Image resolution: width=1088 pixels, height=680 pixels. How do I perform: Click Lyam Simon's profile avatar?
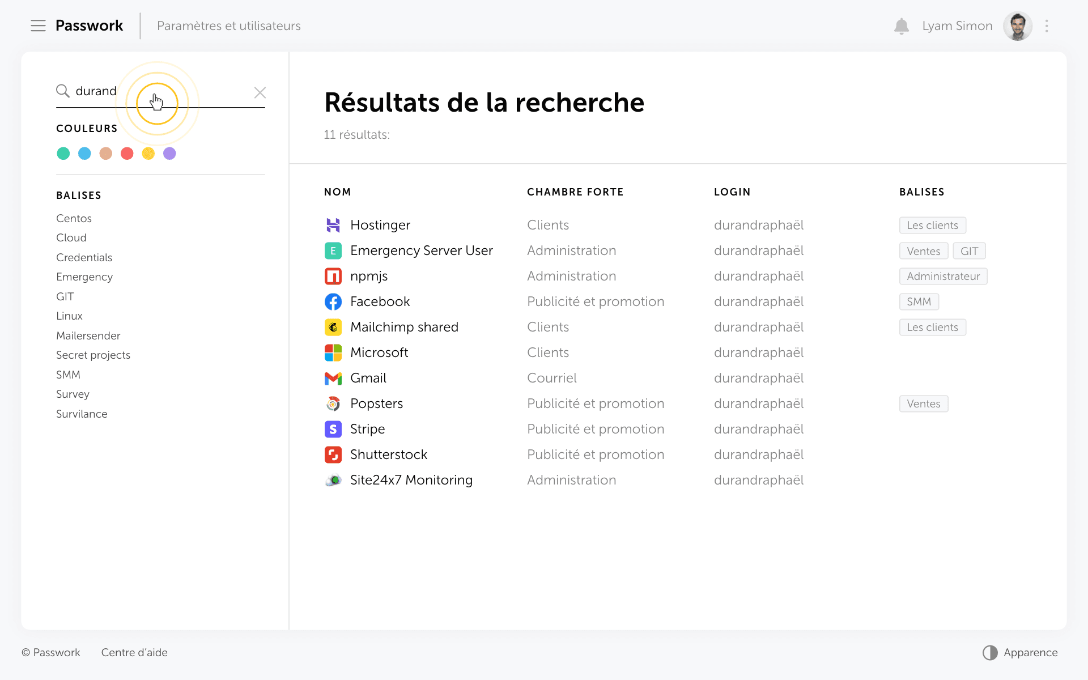(1018, 26)
